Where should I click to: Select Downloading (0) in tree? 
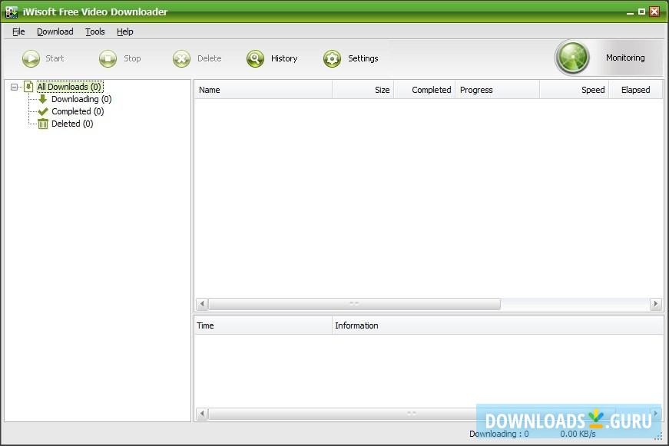pos(81,99)
